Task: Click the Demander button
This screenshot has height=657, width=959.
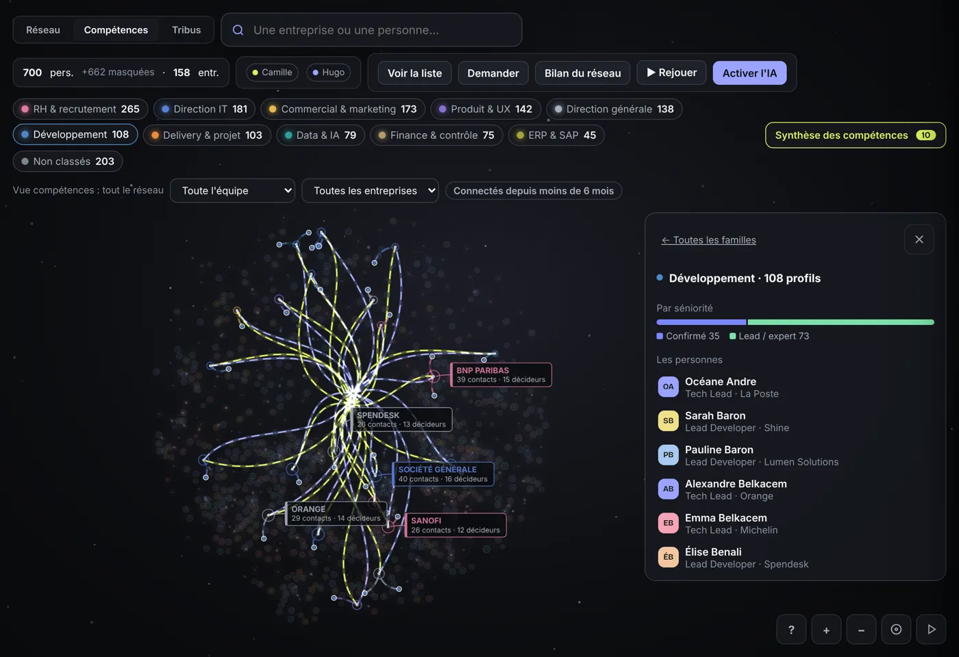Action: pyautogui.click(x=493, y=73)
